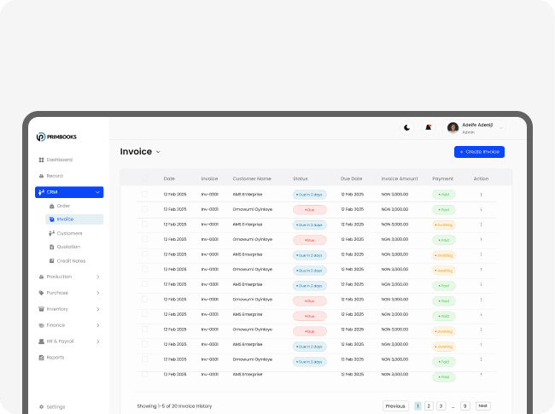
Task: Expand the Inventory menu
Action: click(98, 309)
